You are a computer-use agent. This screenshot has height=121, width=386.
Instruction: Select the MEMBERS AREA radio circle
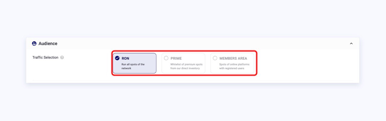pos(215,58)
